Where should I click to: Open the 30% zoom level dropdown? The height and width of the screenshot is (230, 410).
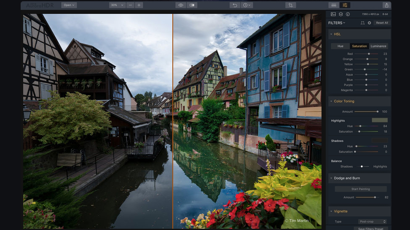pyautogui.click(x=117, y=5)
